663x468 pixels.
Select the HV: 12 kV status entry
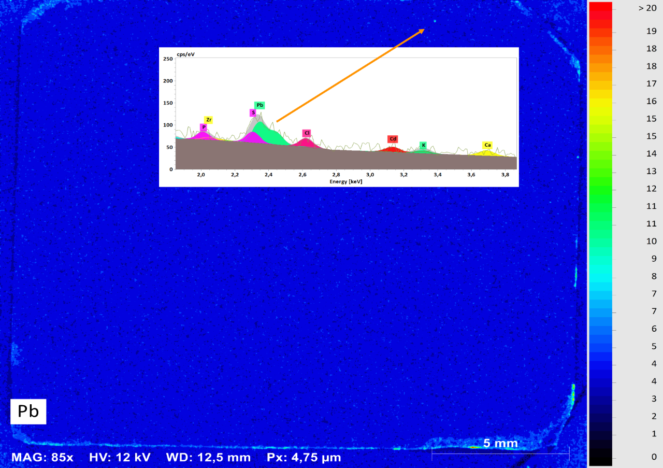121,457
